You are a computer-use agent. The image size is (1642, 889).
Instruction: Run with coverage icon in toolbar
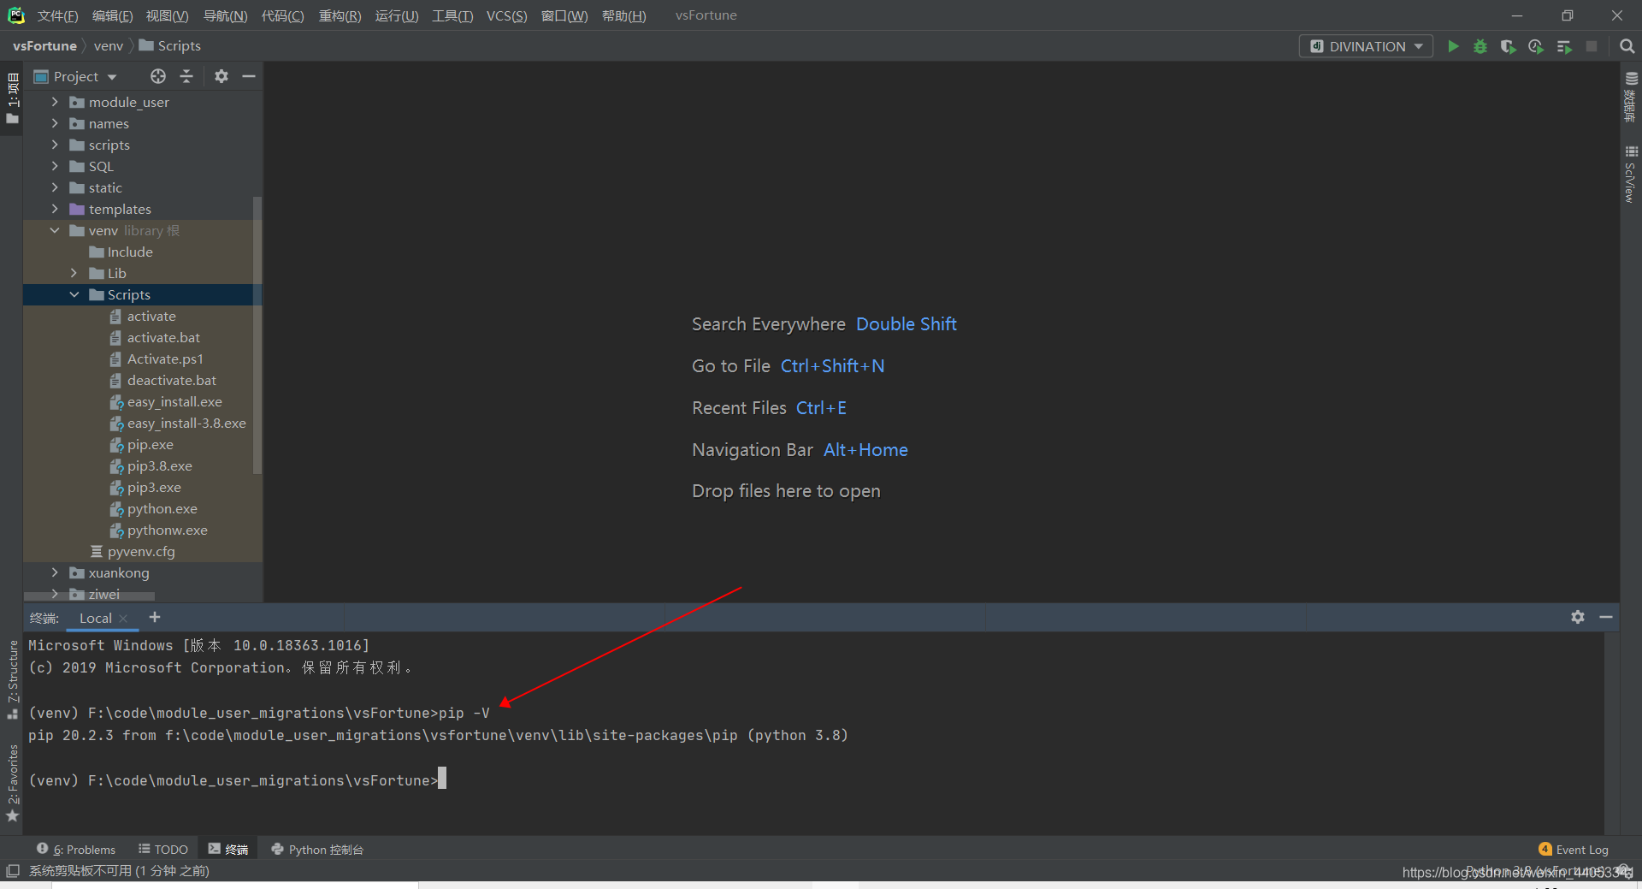[x=1508, y=46]
